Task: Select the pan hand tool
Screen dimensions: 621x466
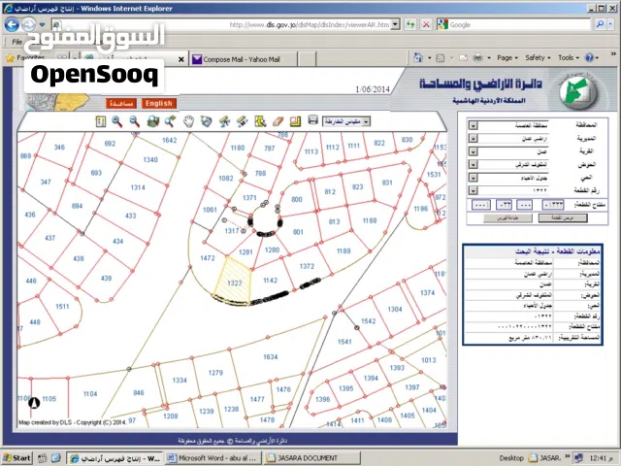Action: click(188, 121)
